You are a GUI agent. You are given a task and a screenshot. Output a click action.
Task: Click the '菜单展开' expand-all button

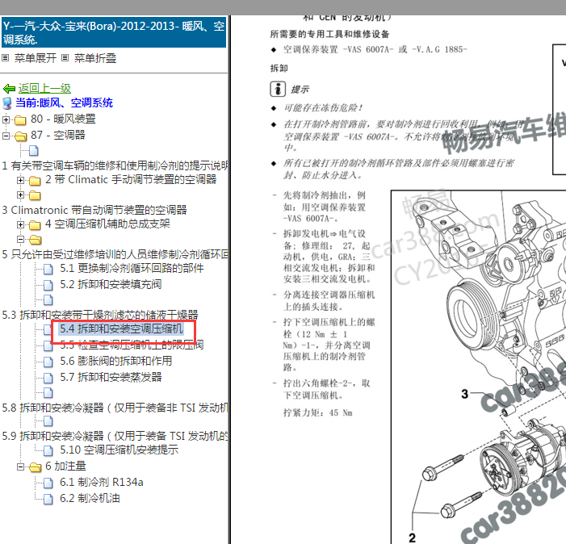36,58
